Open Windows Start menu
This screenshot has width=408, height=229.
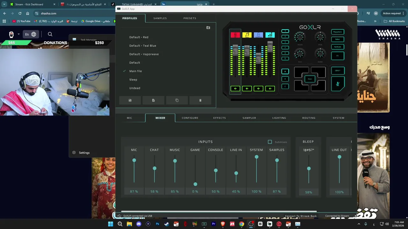pyautogui.click(x=111, y=224)
